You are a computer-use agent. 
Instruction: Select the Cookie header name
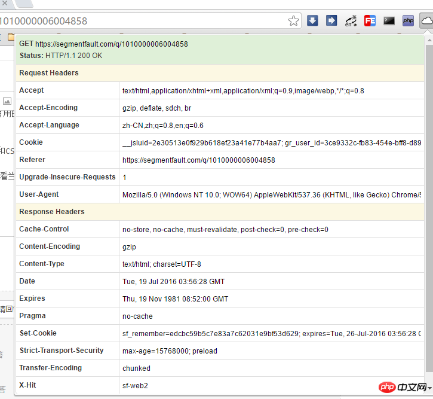[x=31, y=142]
